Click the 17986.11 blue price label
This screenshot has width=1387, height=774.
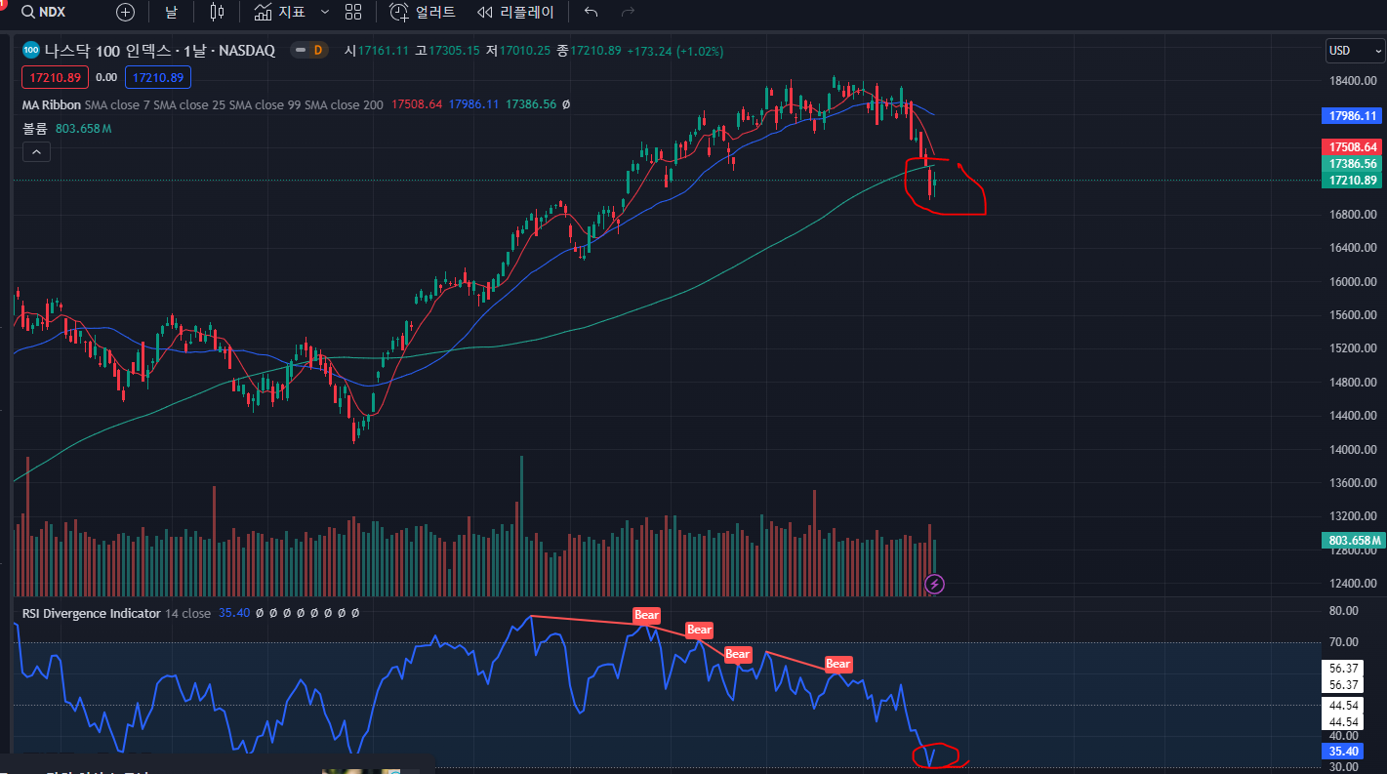tap(1353, 115)
